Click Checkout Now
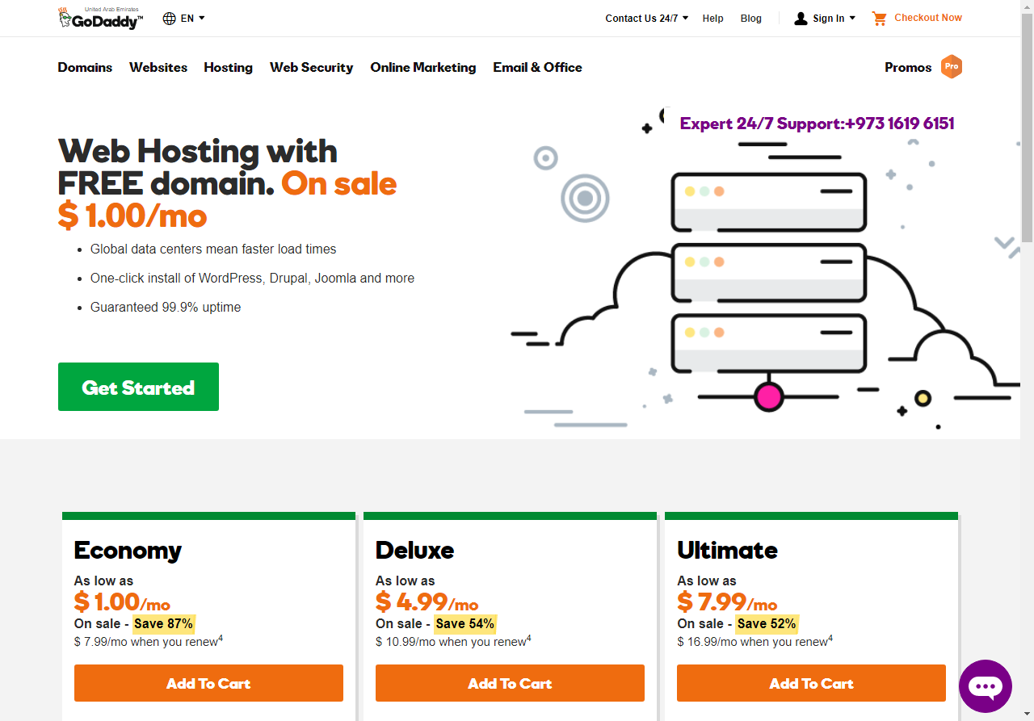 coord(927,18)
